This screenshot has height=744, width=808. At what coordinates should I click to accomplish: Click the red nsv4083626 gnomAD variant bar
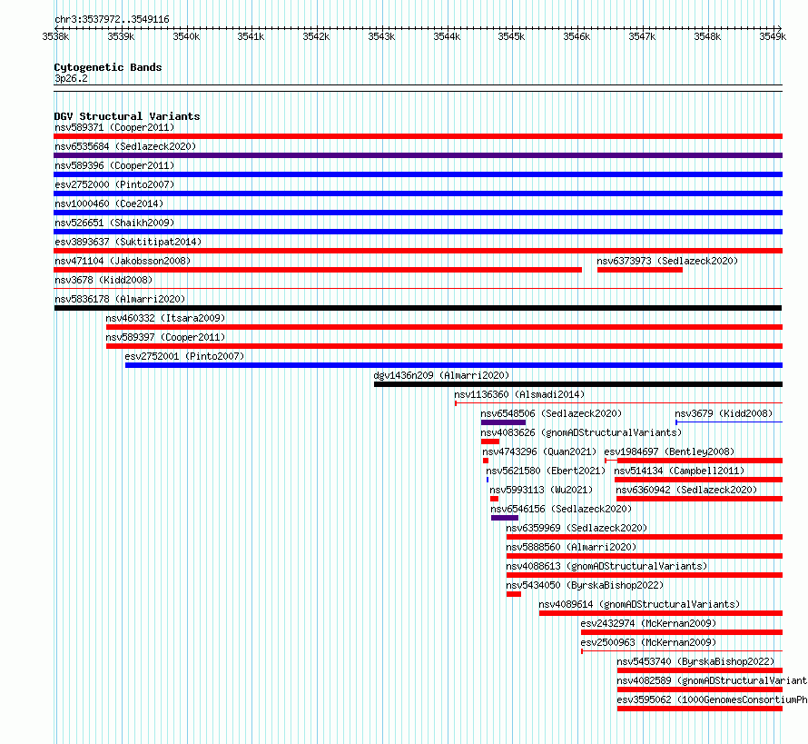pyautogui.click(x=490, y=441)
